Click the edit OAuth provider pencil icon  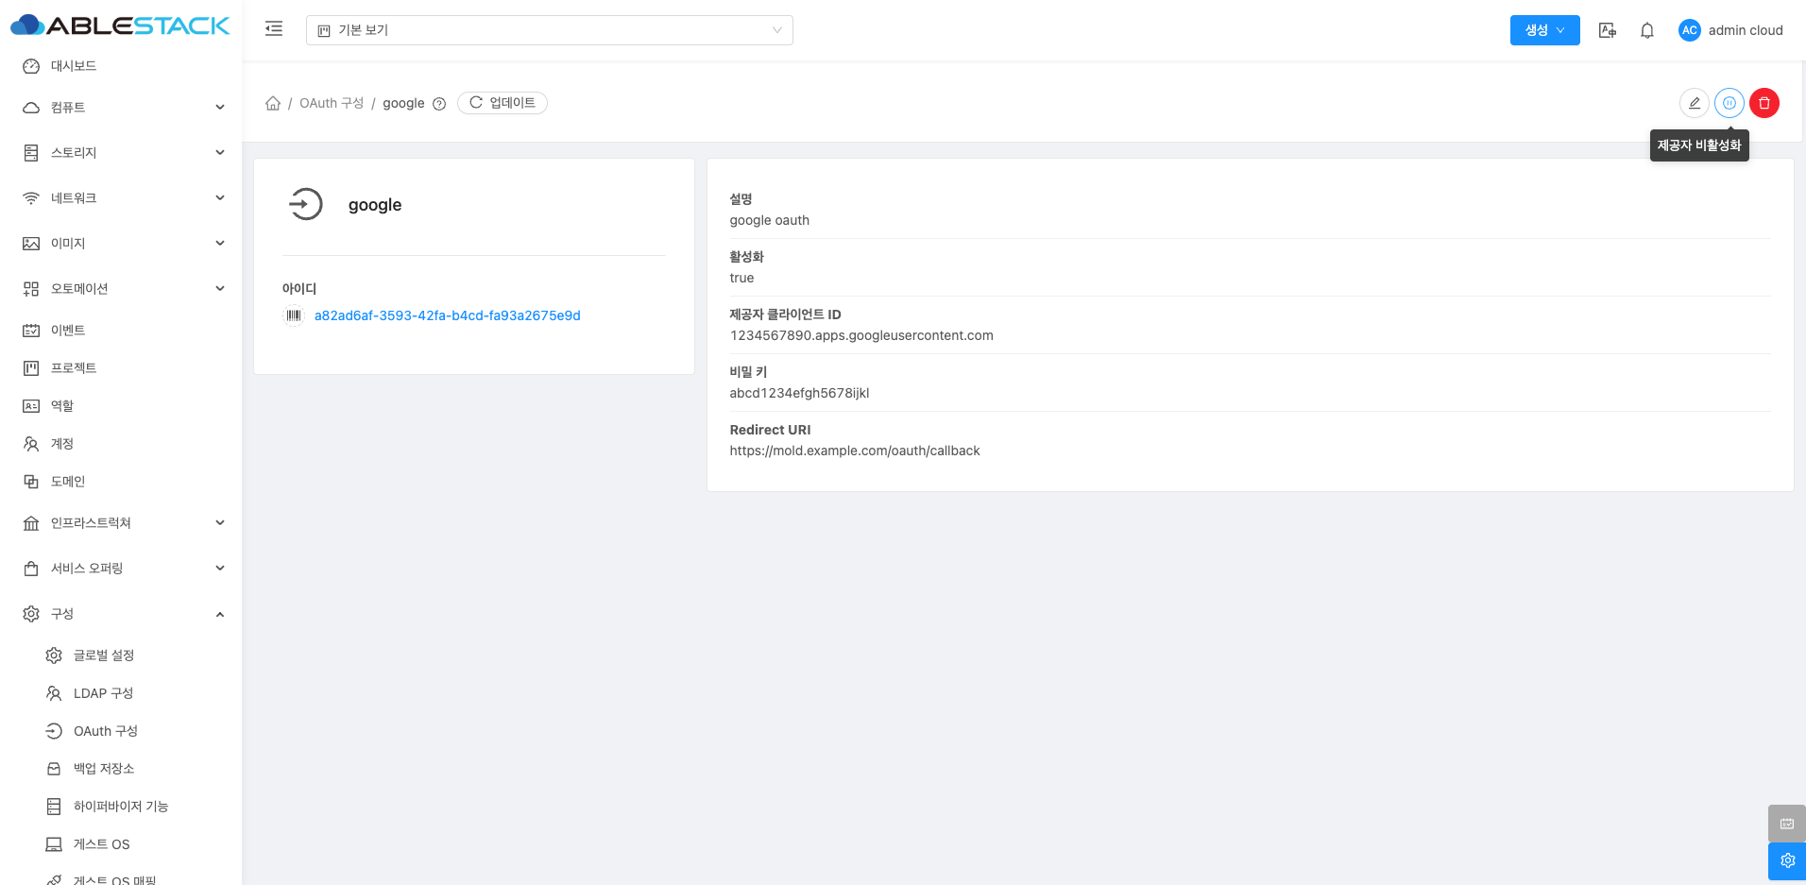pos(1694,103)
